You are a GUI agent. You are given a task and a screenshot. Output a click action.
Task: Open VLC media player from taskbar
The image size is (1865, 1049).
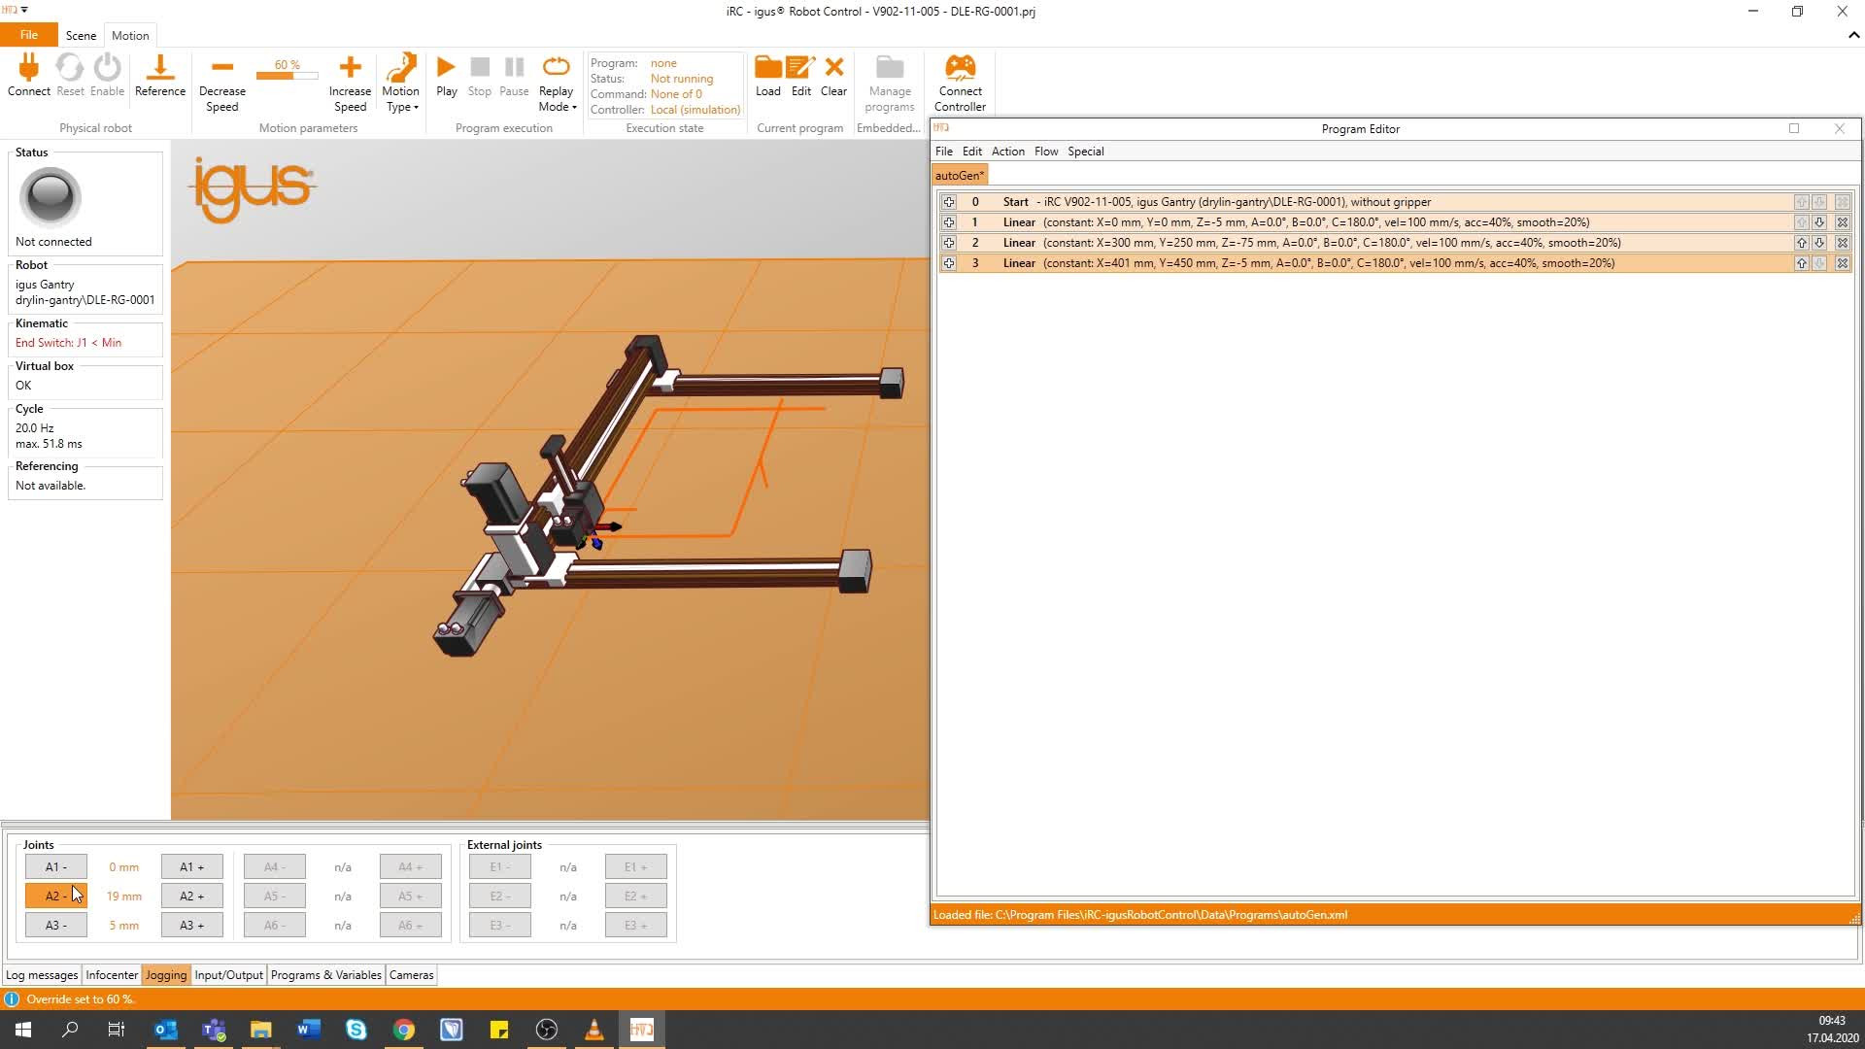[x=594, y=1030]
